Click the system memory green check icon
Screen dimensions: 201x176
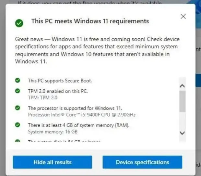click(18, 125)
